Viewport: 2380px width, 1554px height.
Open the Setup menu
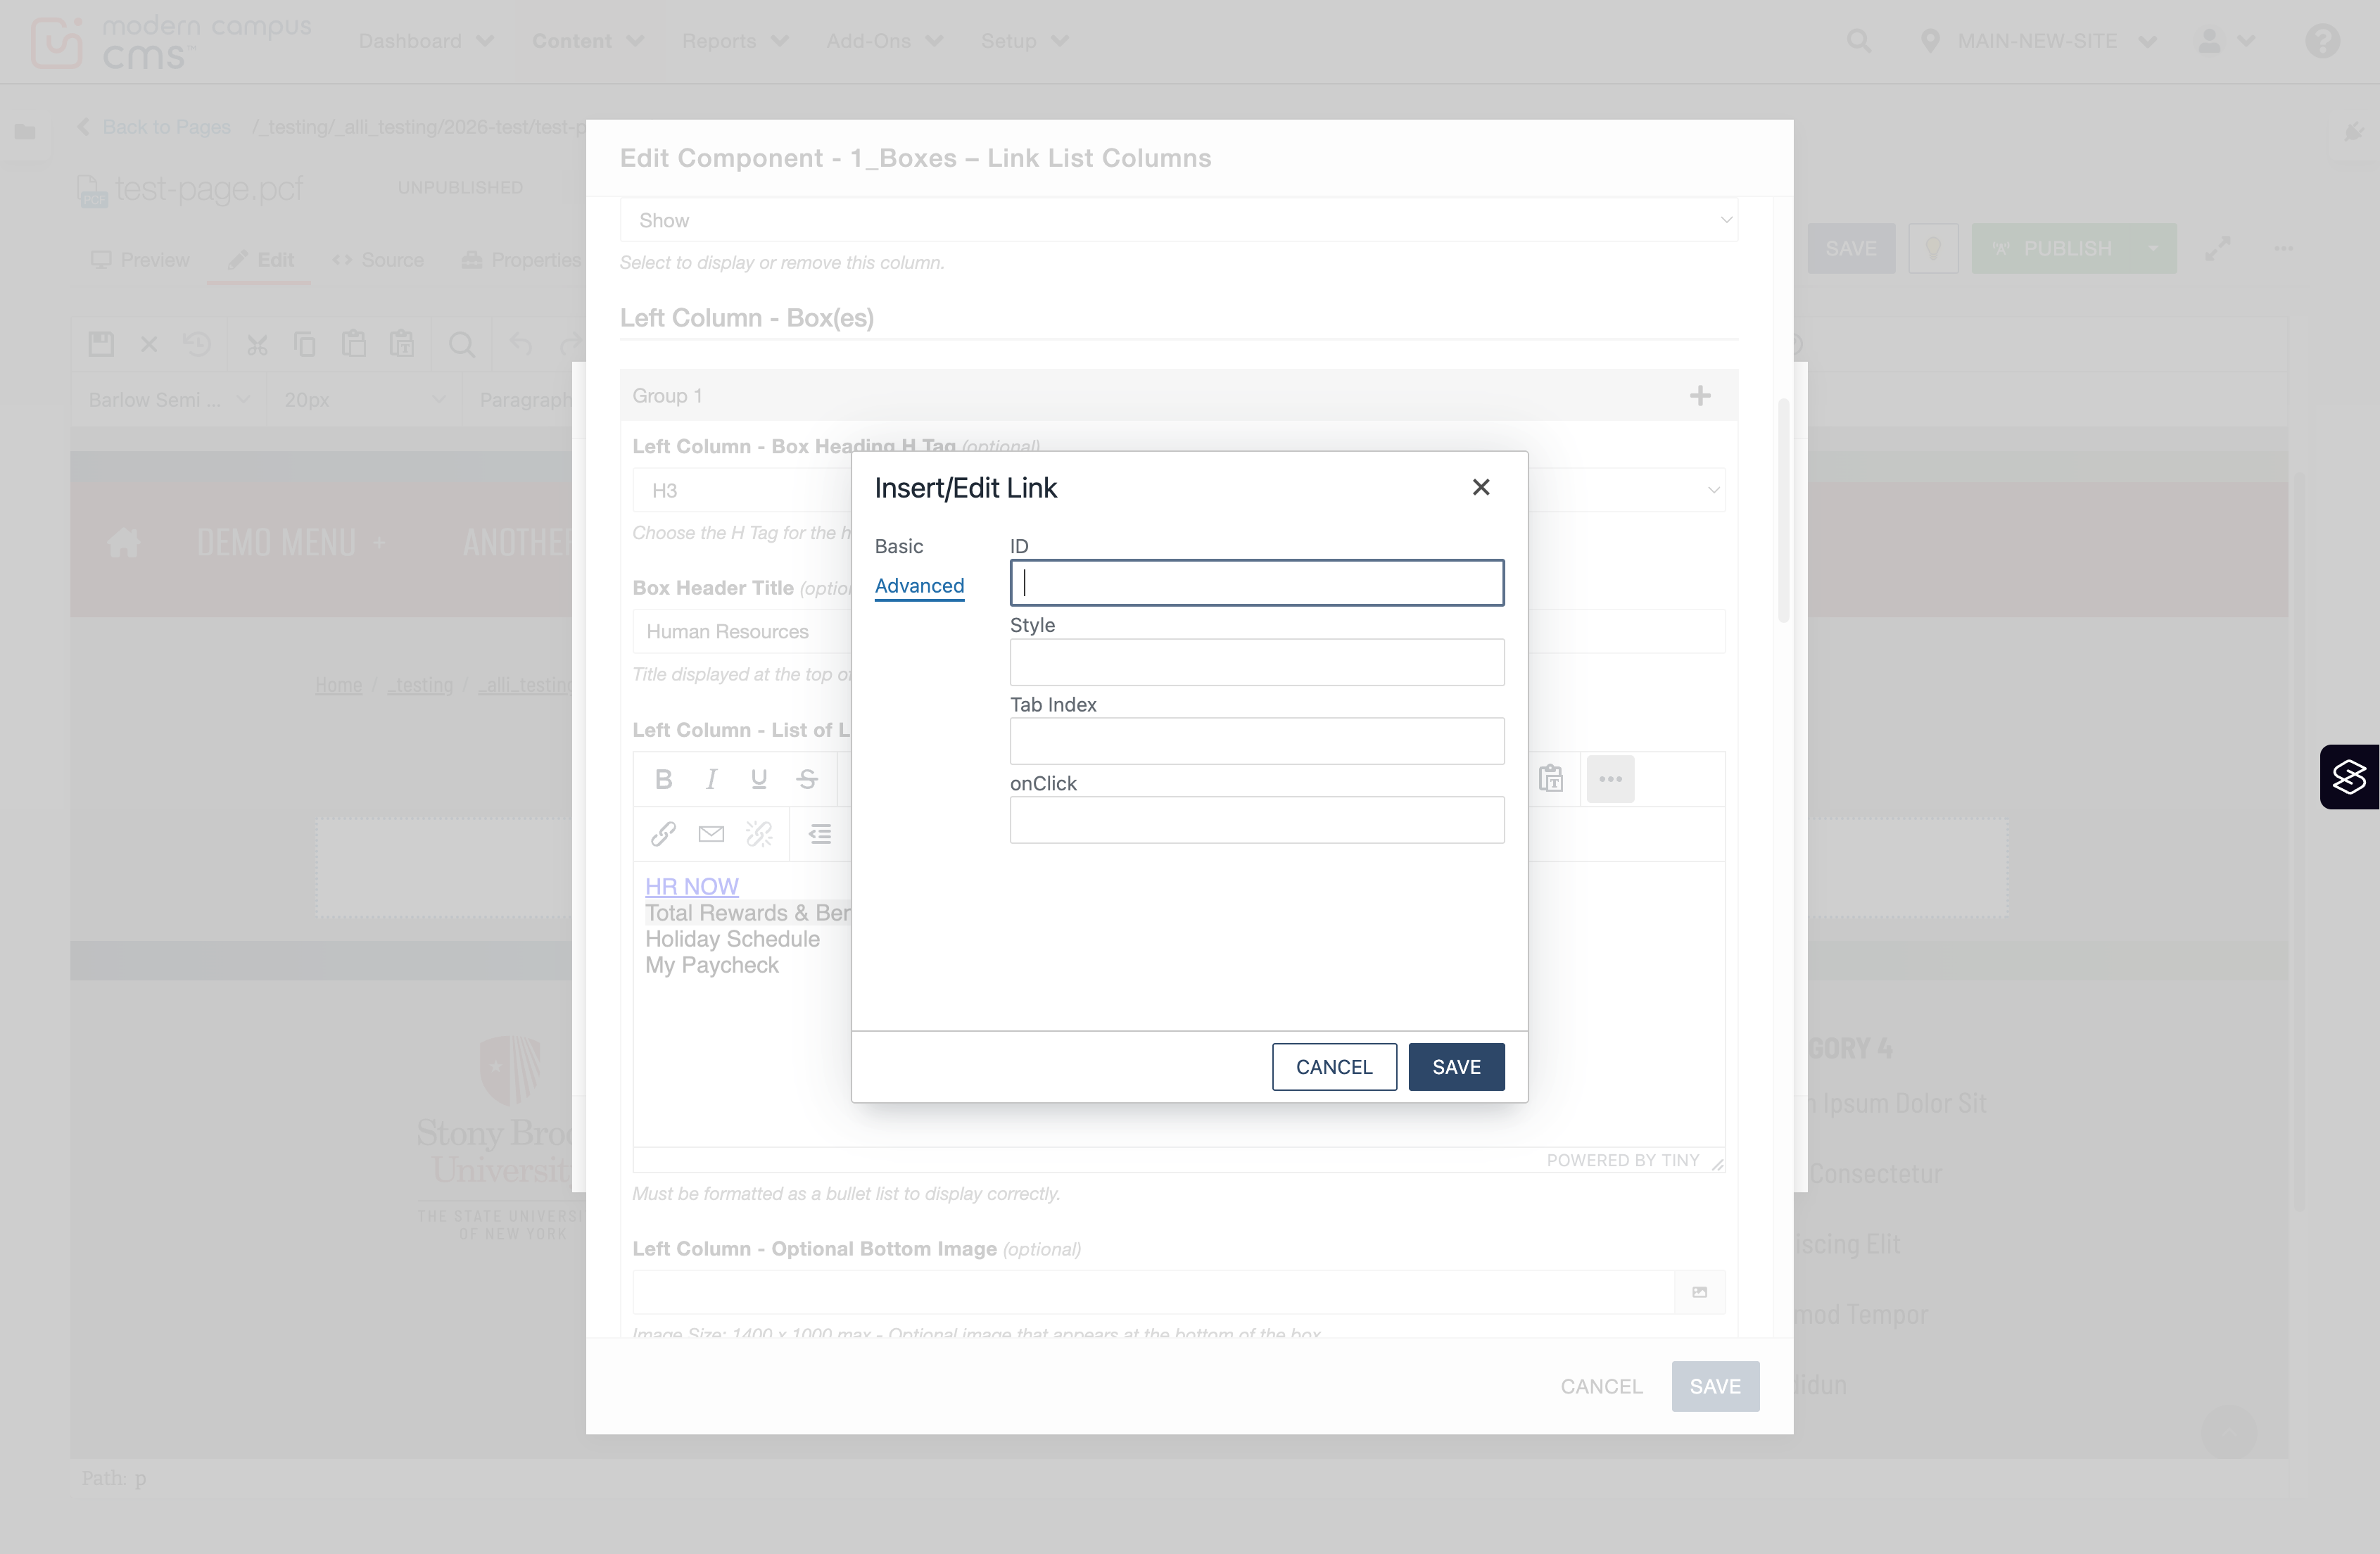point(1024,41)
